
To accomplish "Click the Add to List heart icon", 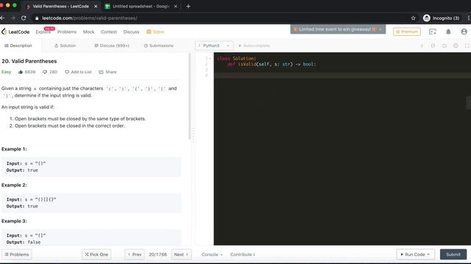I will click(x=67, y=72).
